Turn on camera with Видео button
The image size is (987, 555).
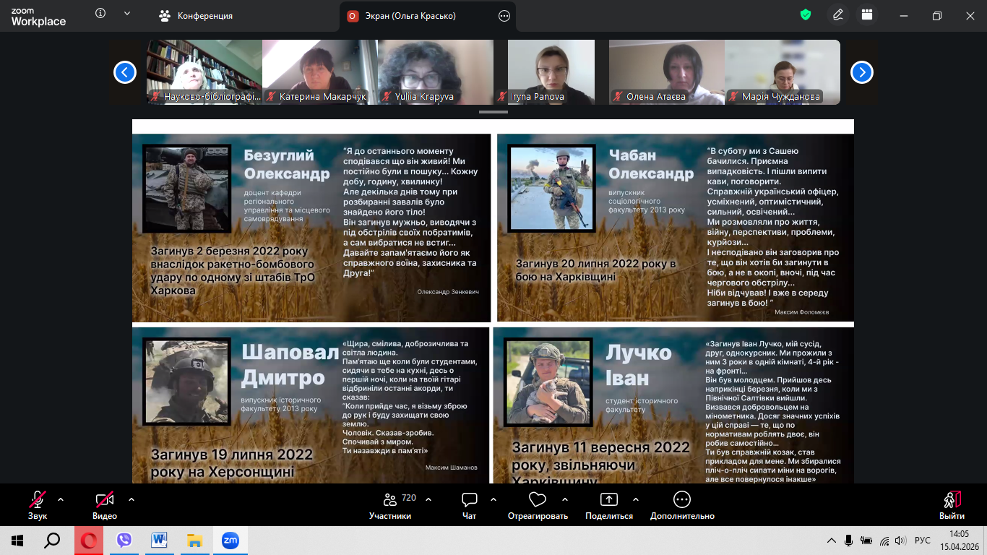tap(105, 504)
